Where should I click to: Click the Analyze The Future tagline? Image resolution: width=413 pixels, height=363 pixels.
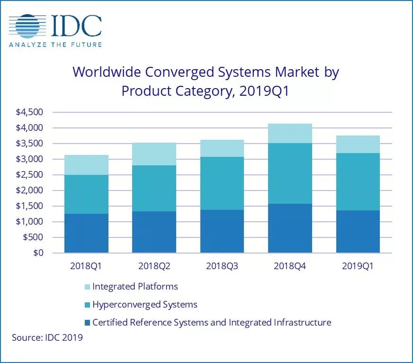click(x=55, y=45)
